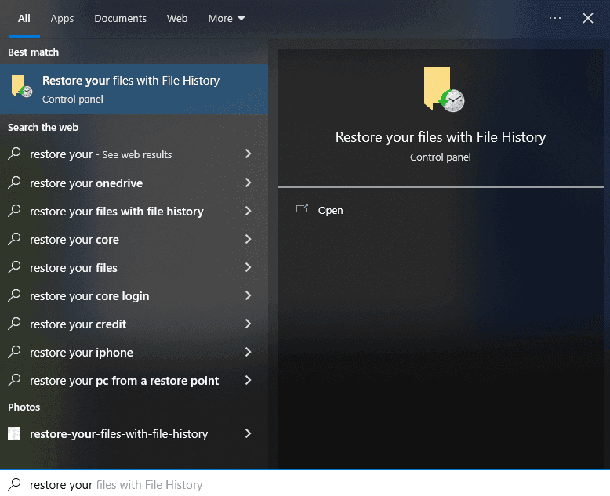Select 'restore your core' suggestion
Image resolution: width=610 pixels, height=496 pixels.
[134, 240]
